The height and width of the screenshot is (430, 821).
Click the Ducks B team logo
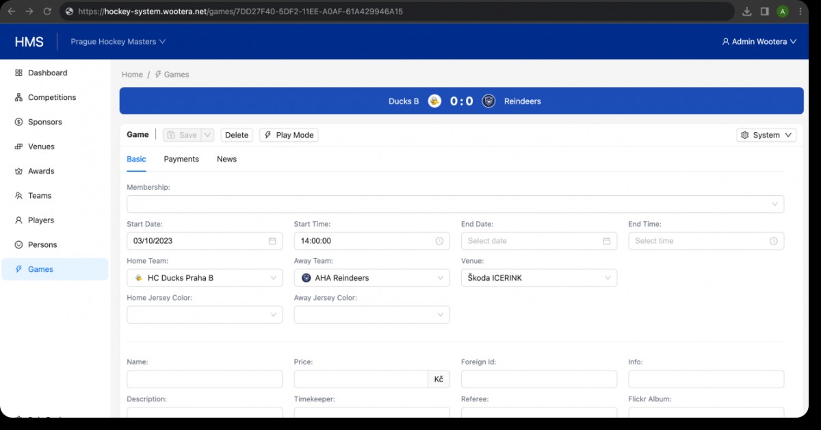pyautogui.click(x=434, y=101)
